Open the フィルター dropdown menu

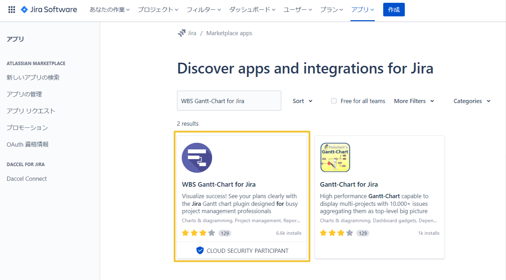(x=204, y=10)
